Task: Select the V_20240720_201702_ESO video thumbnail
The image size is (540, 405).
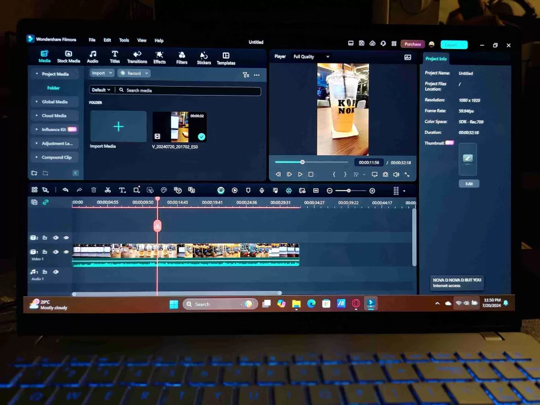Action: coord(179,127)
